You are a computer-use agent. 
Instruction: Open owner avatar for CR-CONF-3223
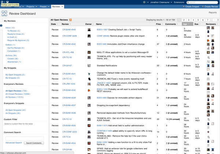[89, 132]
